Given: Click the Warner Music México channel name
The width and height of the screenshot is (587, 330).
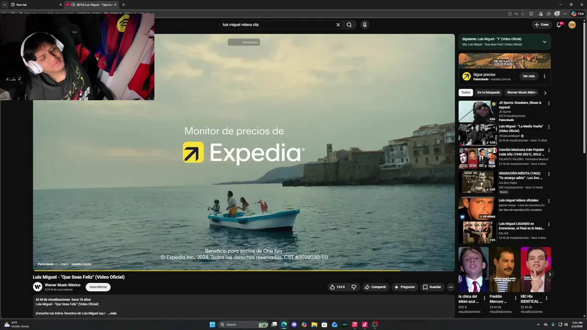Looking at the screenshot, I should 62,285.
